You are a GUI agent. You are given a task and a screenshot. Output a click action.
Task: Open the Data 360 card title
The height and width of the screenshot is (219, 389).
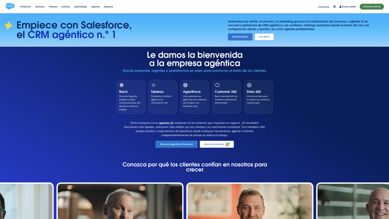253,91
